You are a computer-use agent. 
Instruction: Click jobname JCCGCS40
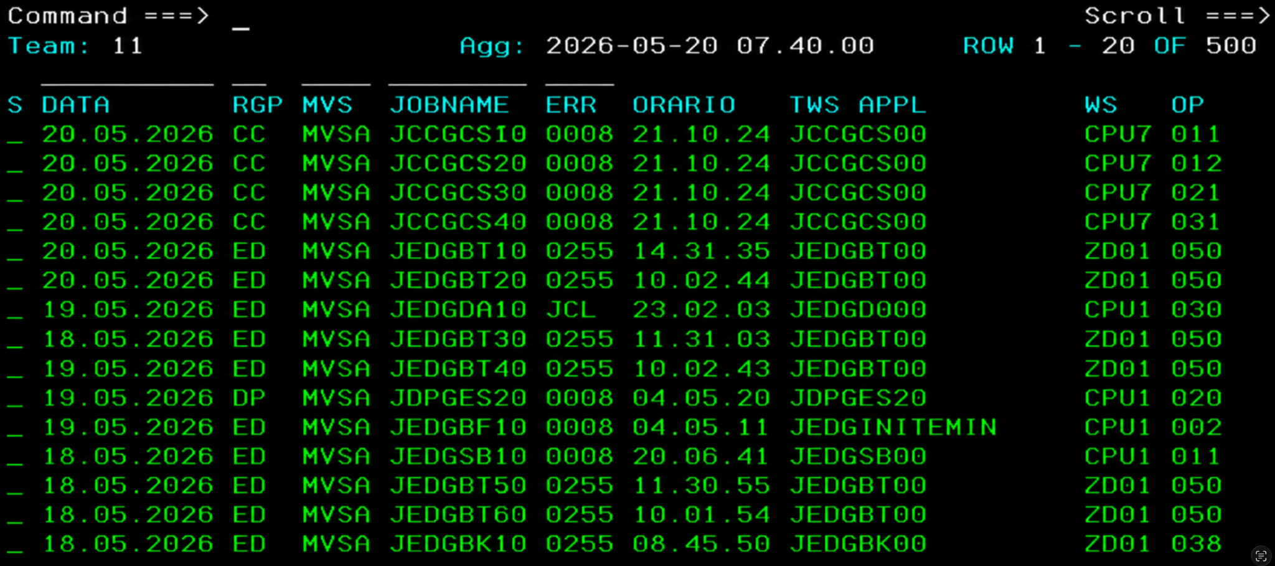click(458, 222)
